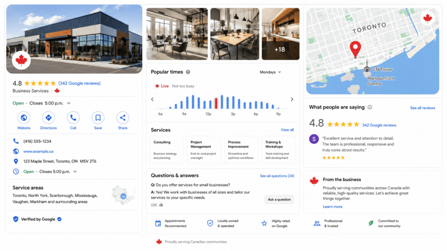447x251 pixels.
Task: Open the Training & Workshops service card
Action: (x=279, y=150)
